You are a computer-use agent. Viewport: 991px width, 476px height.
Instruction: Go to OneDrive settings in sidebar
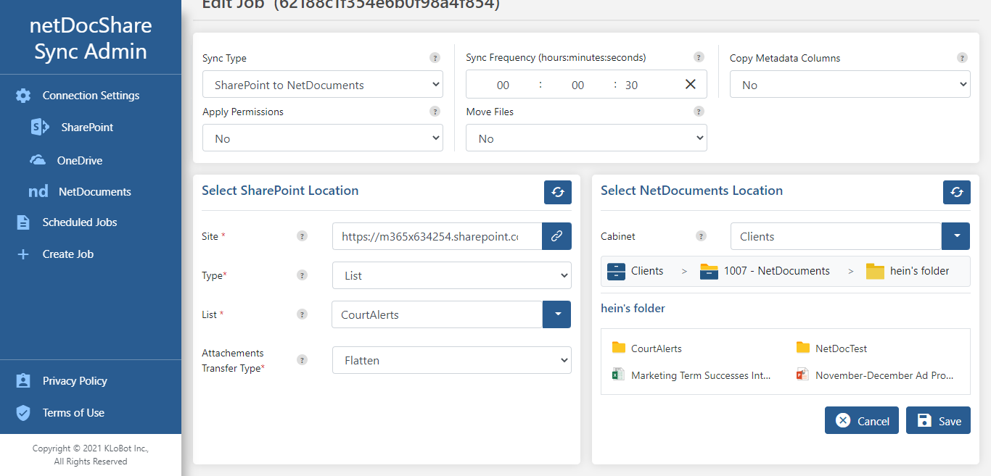(x=80, y=160)
